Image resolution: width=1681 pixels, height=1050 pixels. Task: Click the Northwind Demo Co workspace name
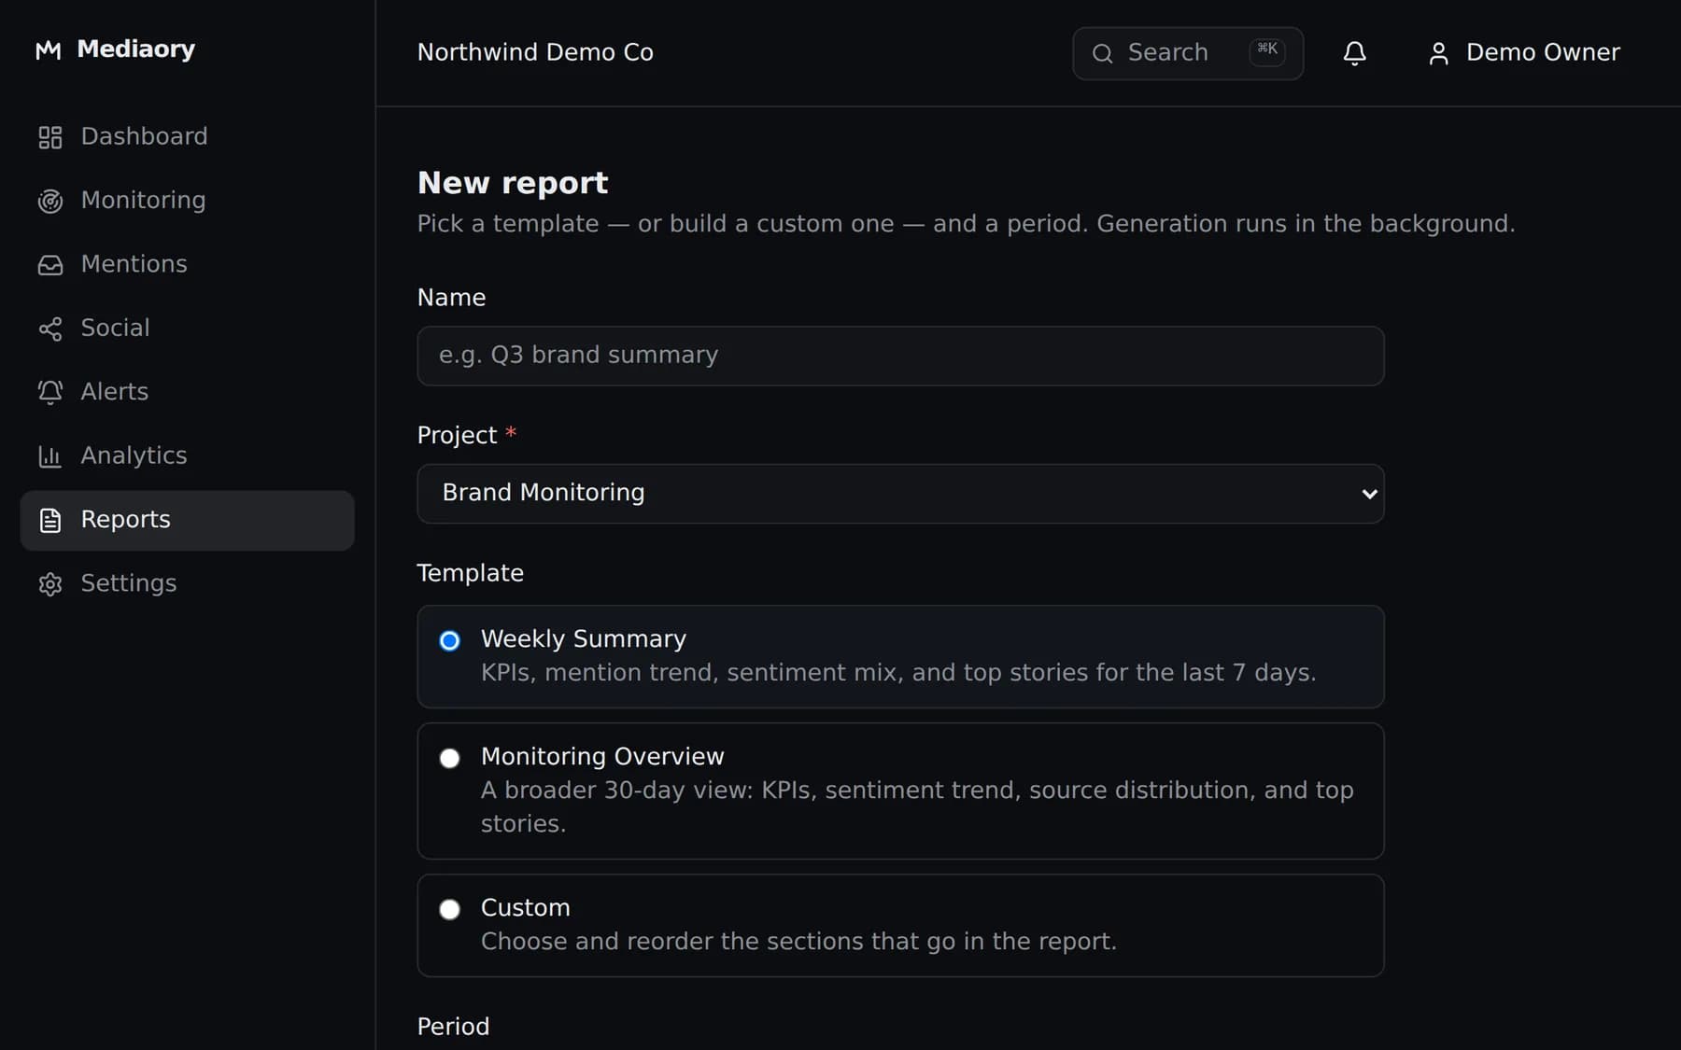coord(535,52)
